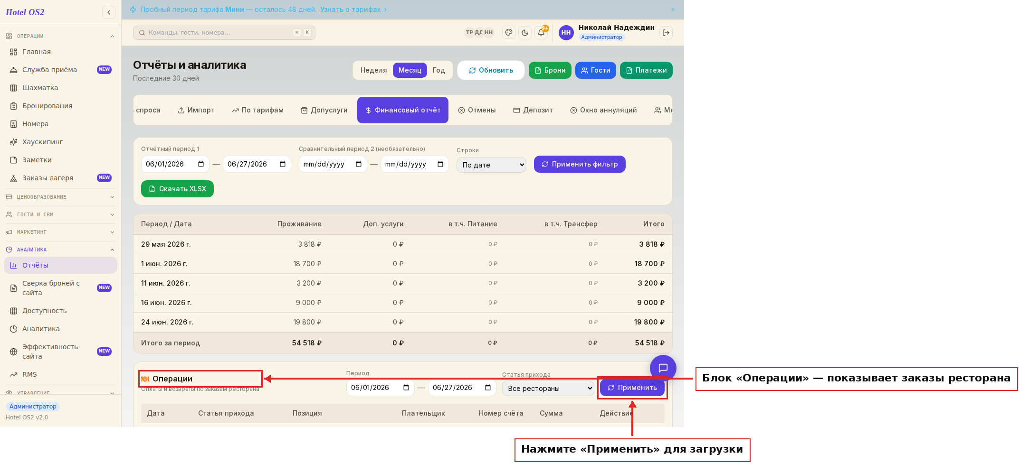Select the Неделя period toggle

(373, 70)
